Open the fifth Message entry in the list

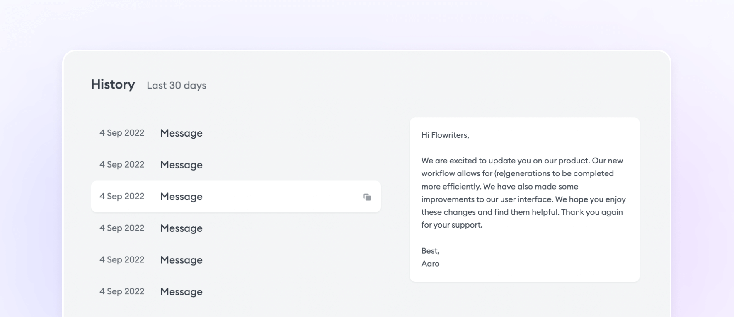181,260
